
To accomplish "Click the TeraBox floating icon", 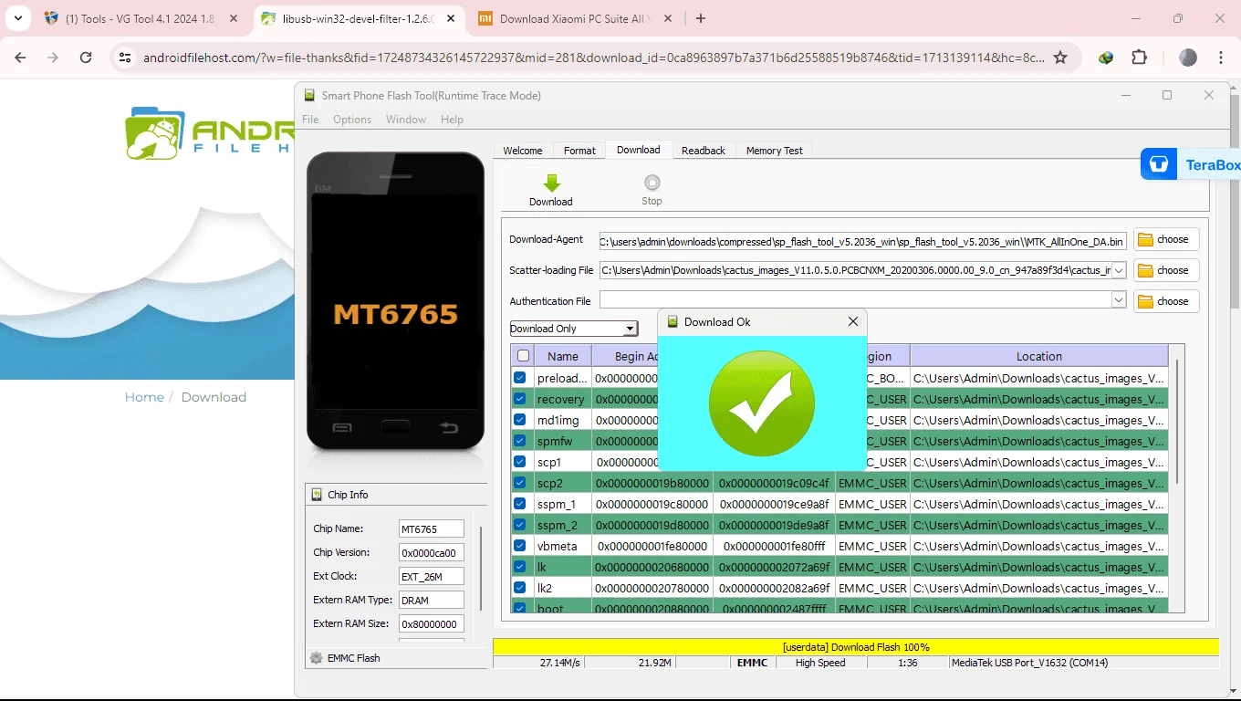I will [1159, 164].
